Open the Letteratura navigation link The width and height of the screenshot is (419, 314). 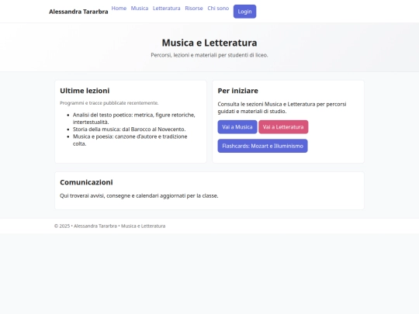(x=167, y=9)
